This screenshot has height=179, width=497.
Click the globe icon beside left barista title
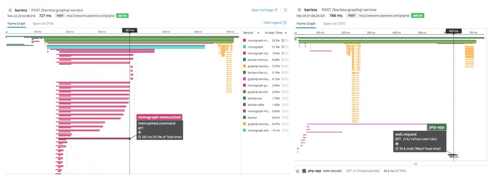10,9
